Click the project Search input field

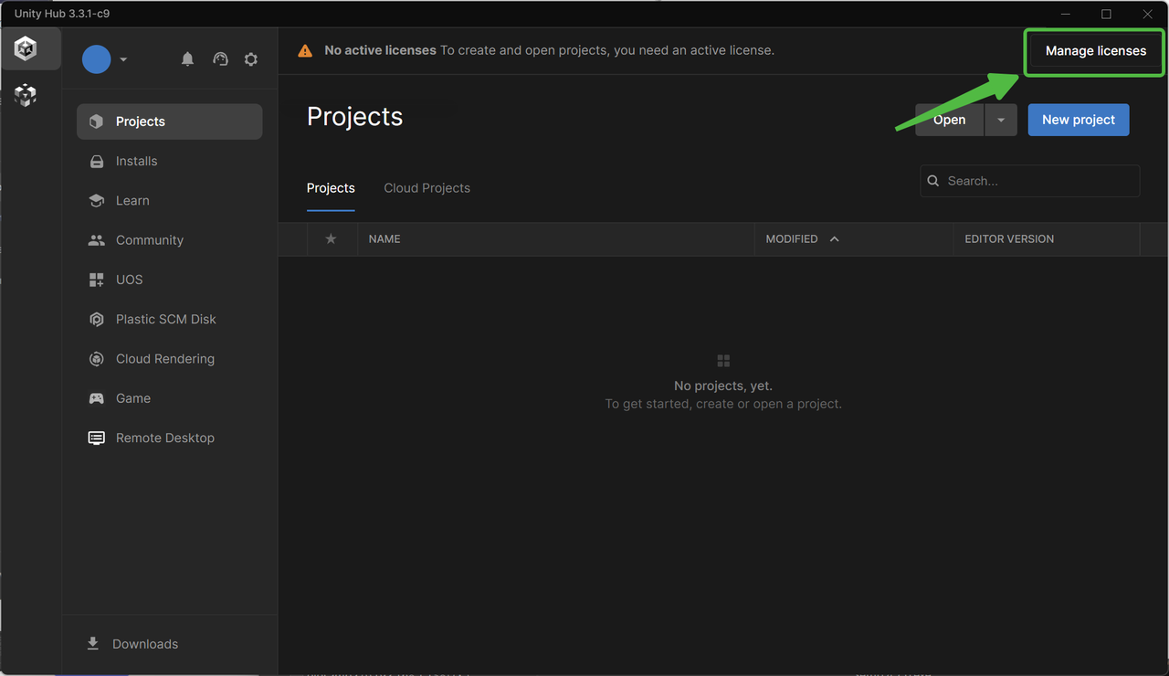pyautogui.click(x=1037, y=181)
